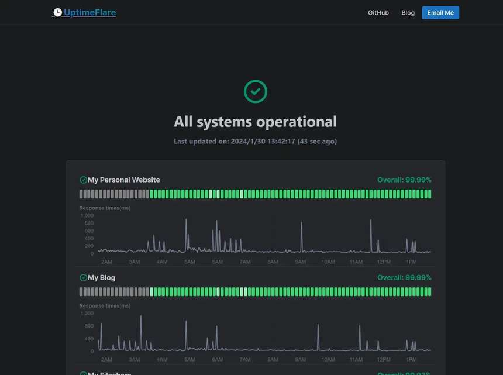Click first gray uptime bar of My Personal Website
503x375 pixels.
81,194
